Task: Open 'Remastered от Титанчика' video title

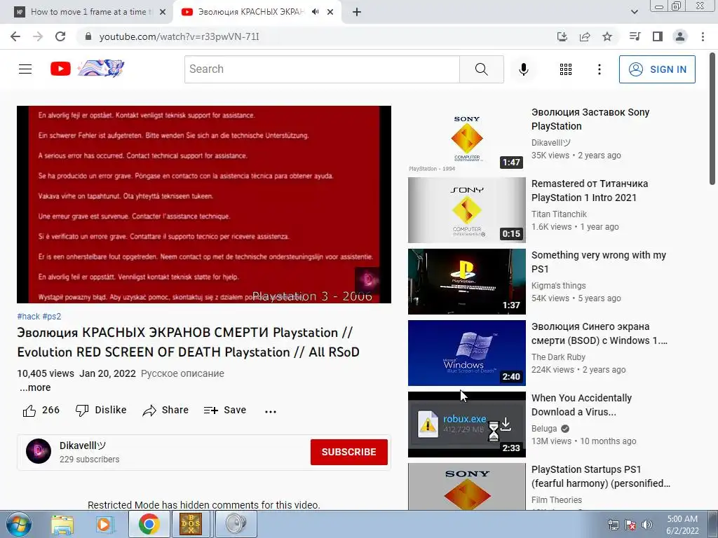Action: 589,191
